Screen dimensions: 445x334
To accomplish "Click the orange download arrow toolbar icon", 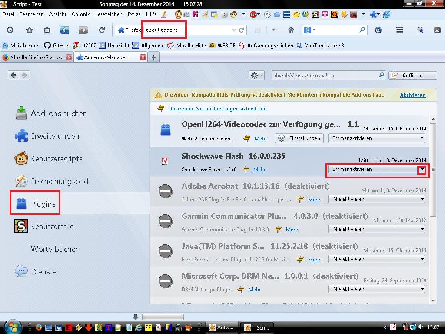I will (x=344, y=14).
